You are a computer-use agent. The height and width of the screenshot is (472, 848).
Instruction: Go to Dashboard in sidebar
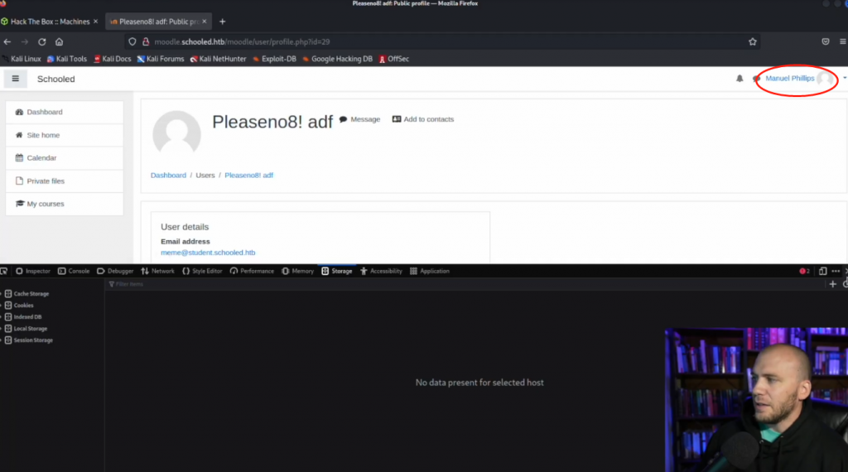[x=65, y=112]
